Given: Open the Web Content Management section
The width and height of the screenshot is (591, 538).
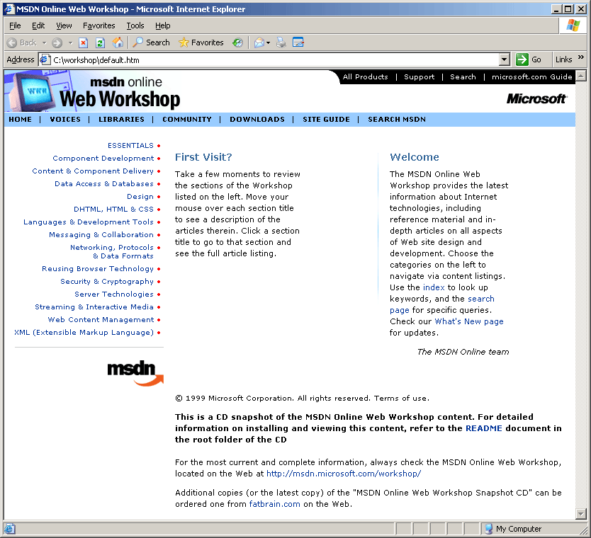Looking at the screenshot, I should [101, 320].
